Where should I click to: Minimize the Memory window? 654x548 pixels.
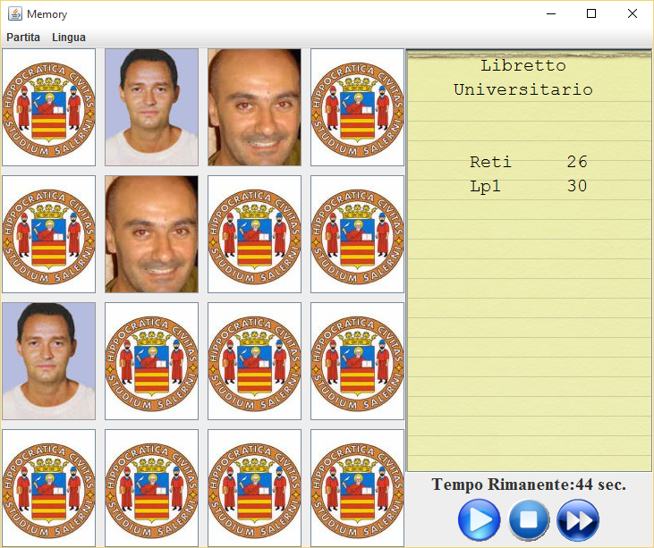tap(551, 13)
